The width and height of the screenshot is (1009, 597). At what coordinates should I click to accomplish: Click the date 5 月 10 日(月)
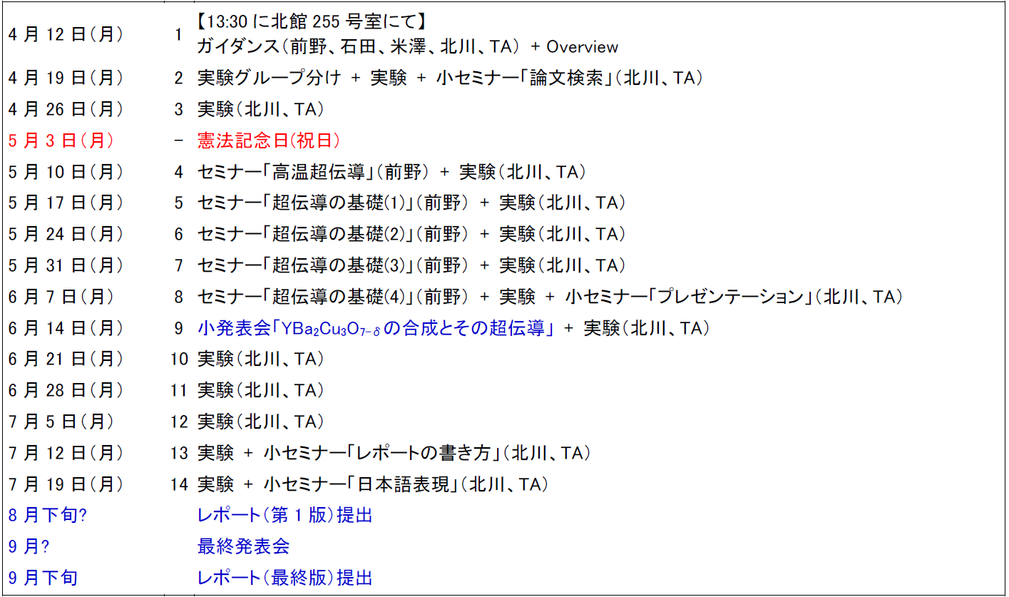(66, 172)
